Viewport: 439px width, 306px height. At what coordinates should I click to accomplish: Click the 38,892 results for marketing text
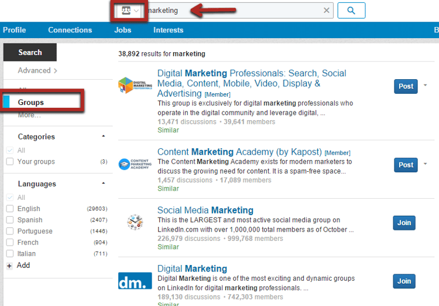point(162,53)
